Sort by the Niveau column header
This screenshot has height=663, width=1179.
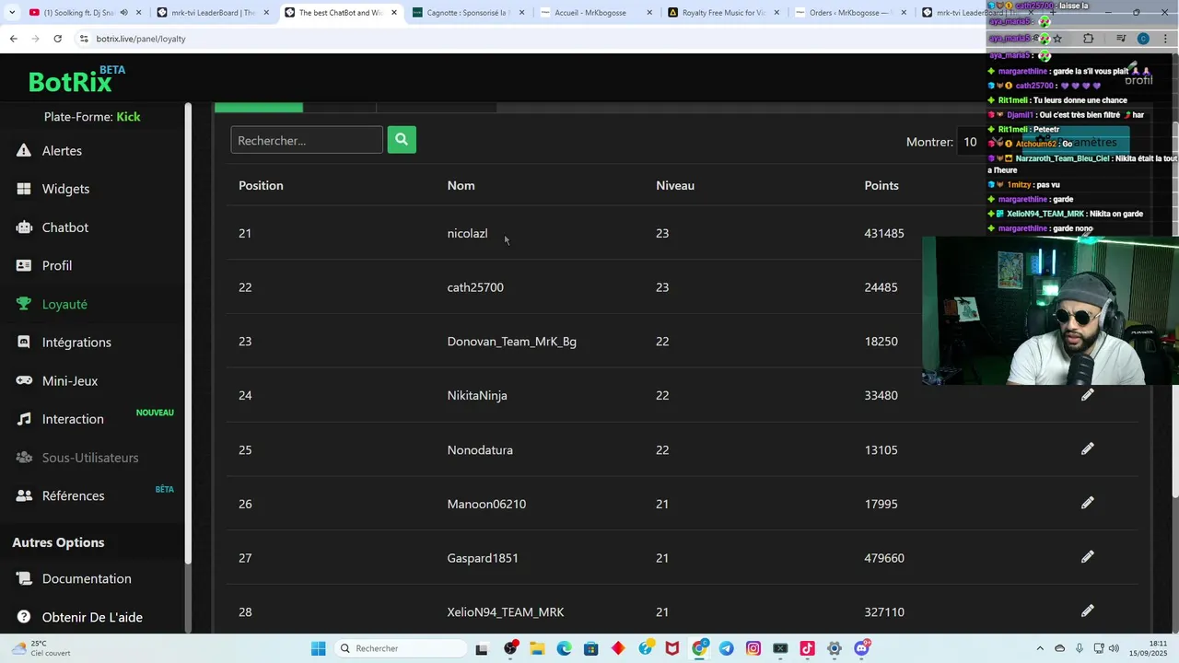[675, 185]
